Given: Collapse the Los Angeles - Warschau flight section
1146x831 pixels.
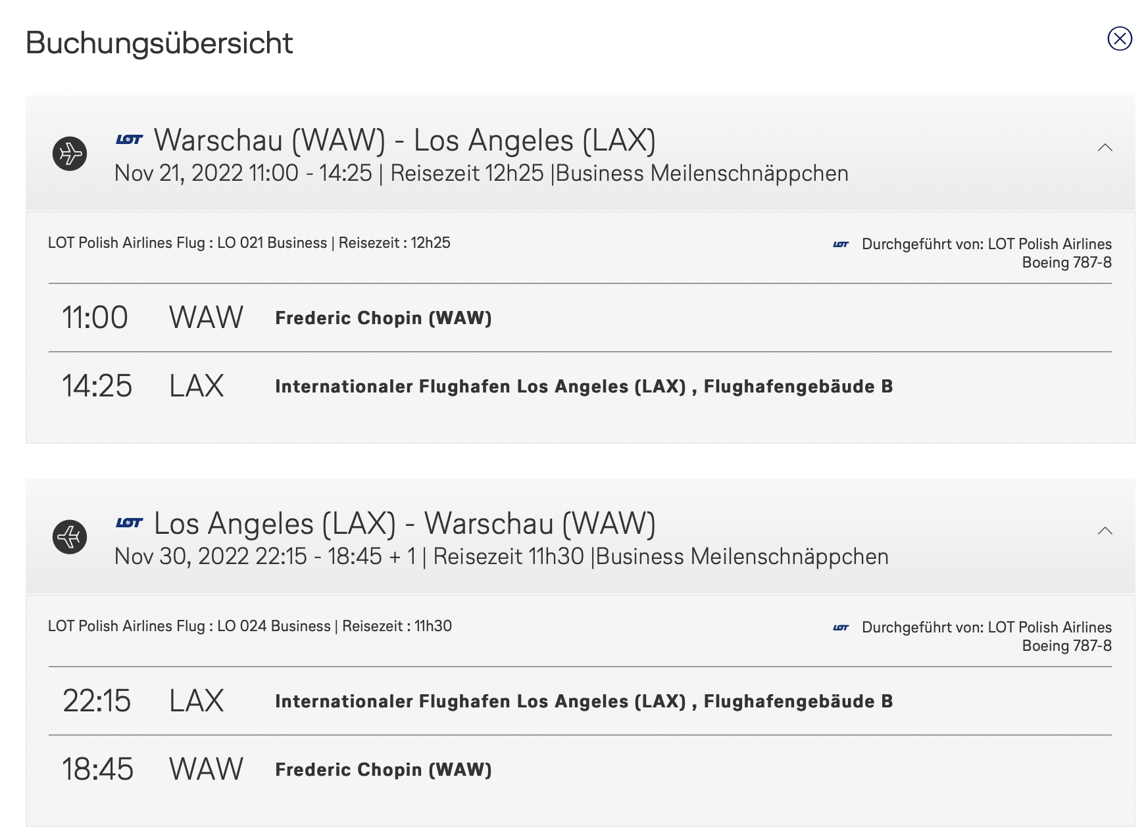Looking at the screenshot, I should 1105,531.
